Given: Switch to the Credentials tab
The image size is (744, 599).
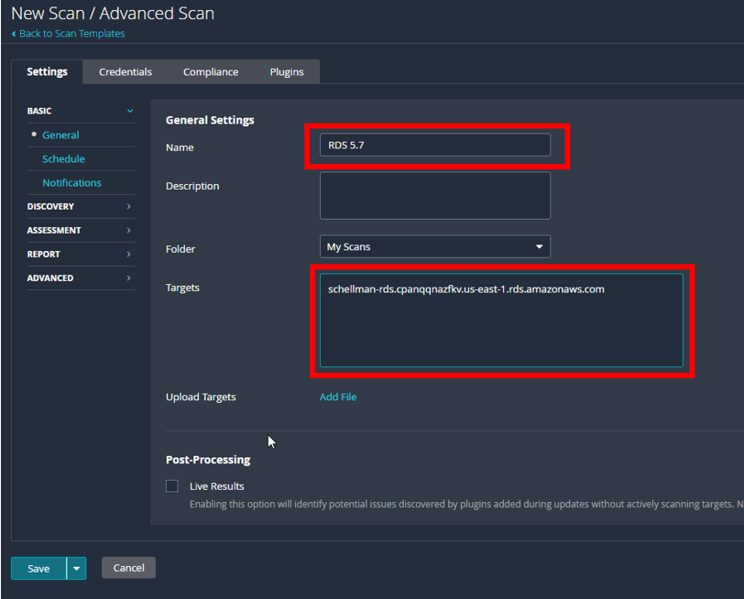Looking at the screenshot, I should tap(125, 71).
